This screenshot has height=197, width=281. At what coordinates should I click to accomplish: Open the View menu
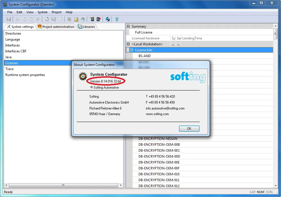coord(30,12)
